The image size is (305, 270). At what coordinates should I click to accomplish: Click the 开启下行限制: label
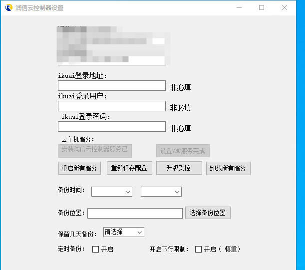169,249
